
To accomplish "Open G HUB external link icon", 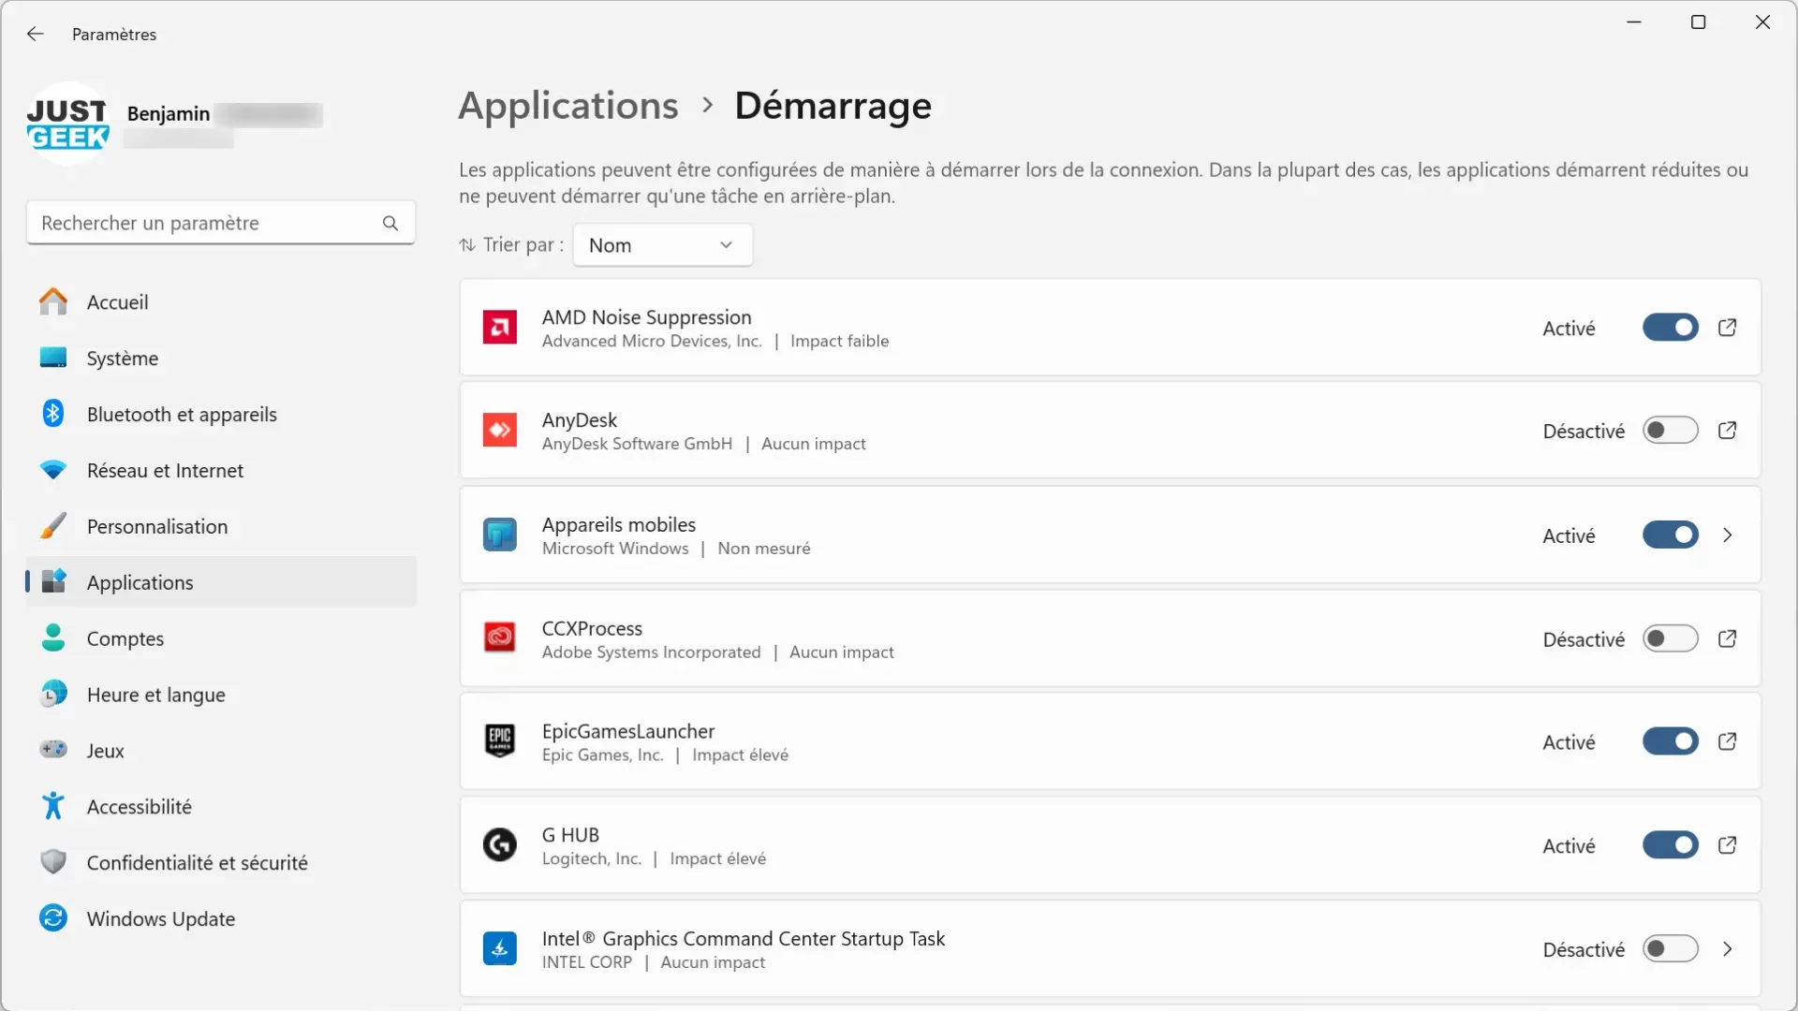I will point(1728,845).
